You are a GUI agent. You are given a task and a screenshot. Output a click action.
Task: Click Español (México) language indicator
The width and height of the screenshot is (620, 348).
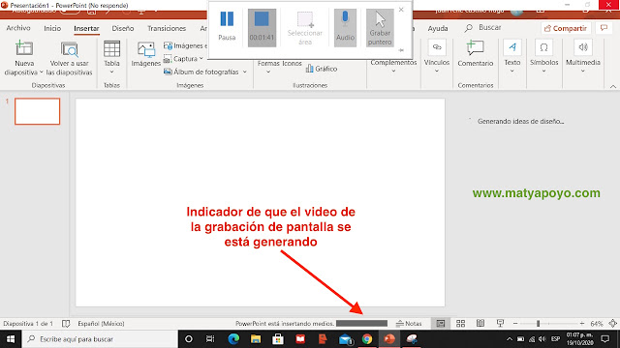pos(101,324)
